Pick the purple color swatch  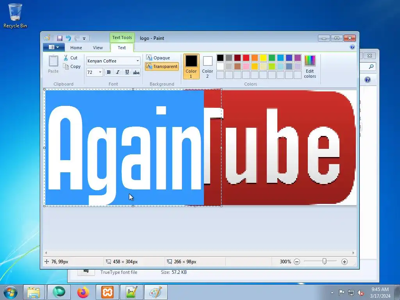click(297, 58)
